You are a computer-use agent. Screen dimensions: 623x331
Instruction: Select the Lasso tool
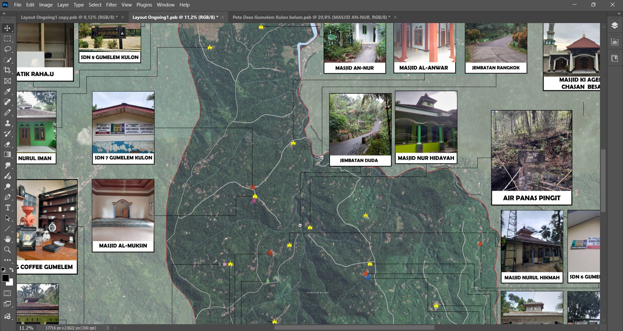pos(7,49)
